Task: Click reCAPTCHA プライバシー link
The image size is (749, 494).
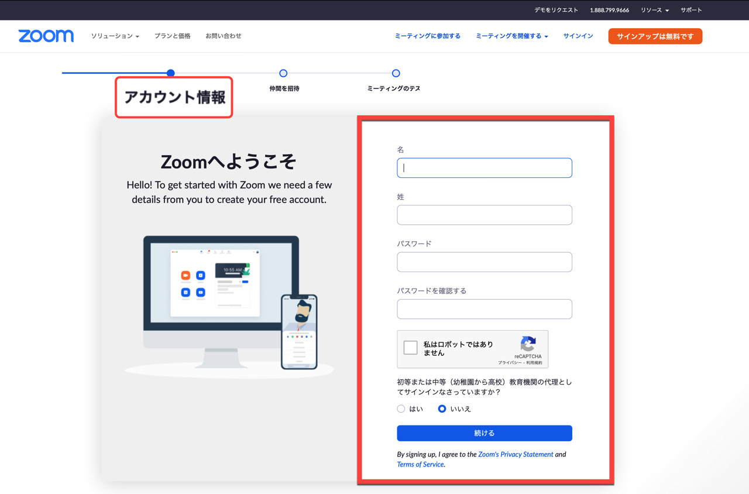Action: 509,363
